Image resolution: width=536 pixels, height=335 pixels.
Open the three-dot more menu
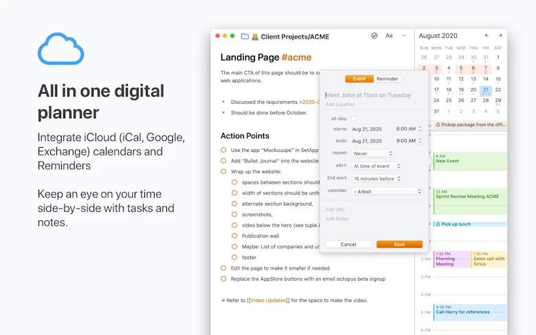403,36
